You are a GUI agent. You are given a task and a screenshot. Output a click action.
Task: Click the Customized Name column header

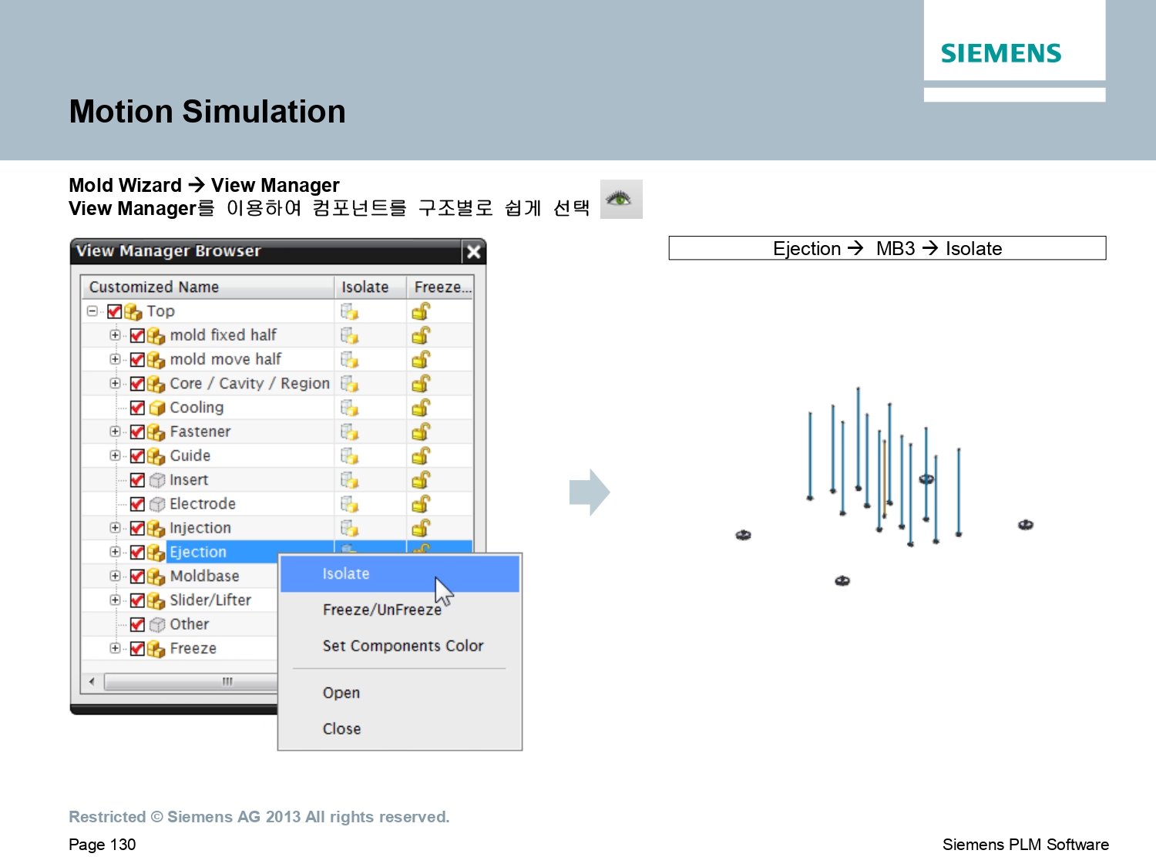(208, 287)
